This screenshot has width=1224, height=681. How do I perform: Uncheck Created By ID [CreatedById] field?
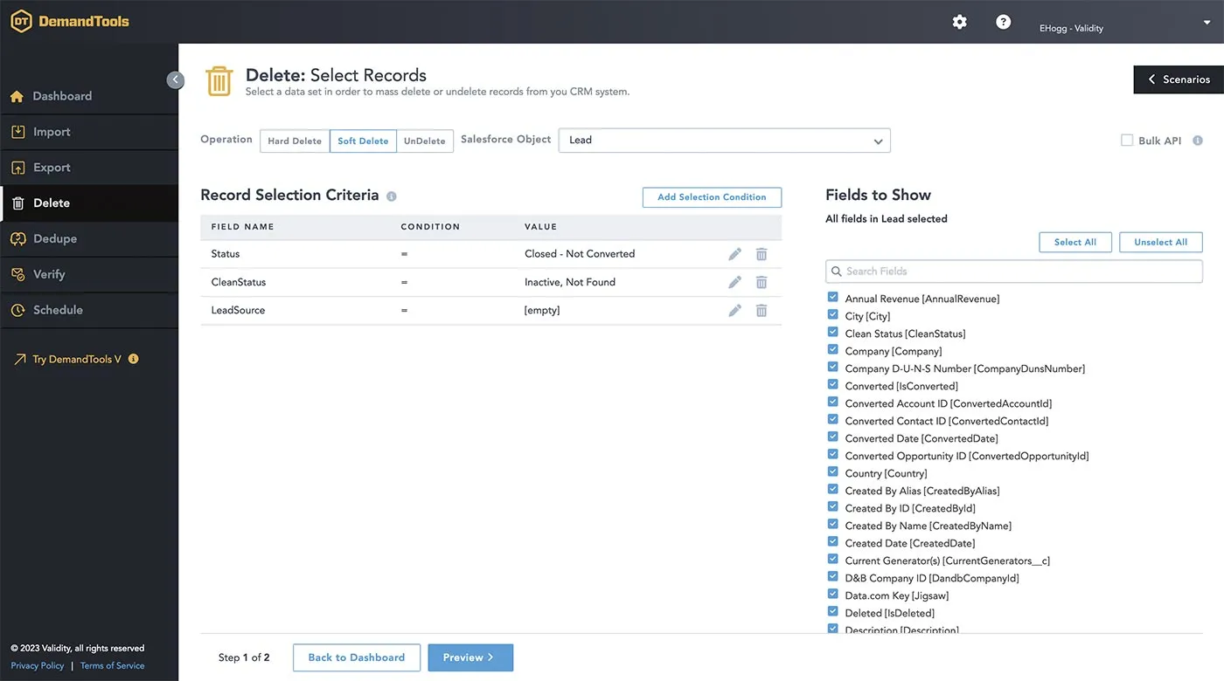tap(832, 507)
